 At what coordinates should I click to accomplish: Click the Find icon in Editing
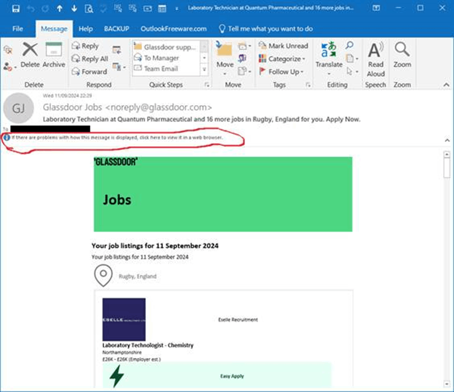pos(349,45)
